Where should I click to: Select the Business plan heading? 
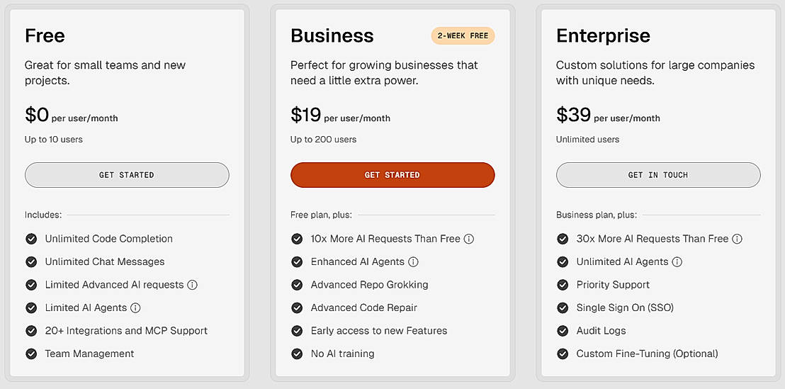[x=332, y=35]
